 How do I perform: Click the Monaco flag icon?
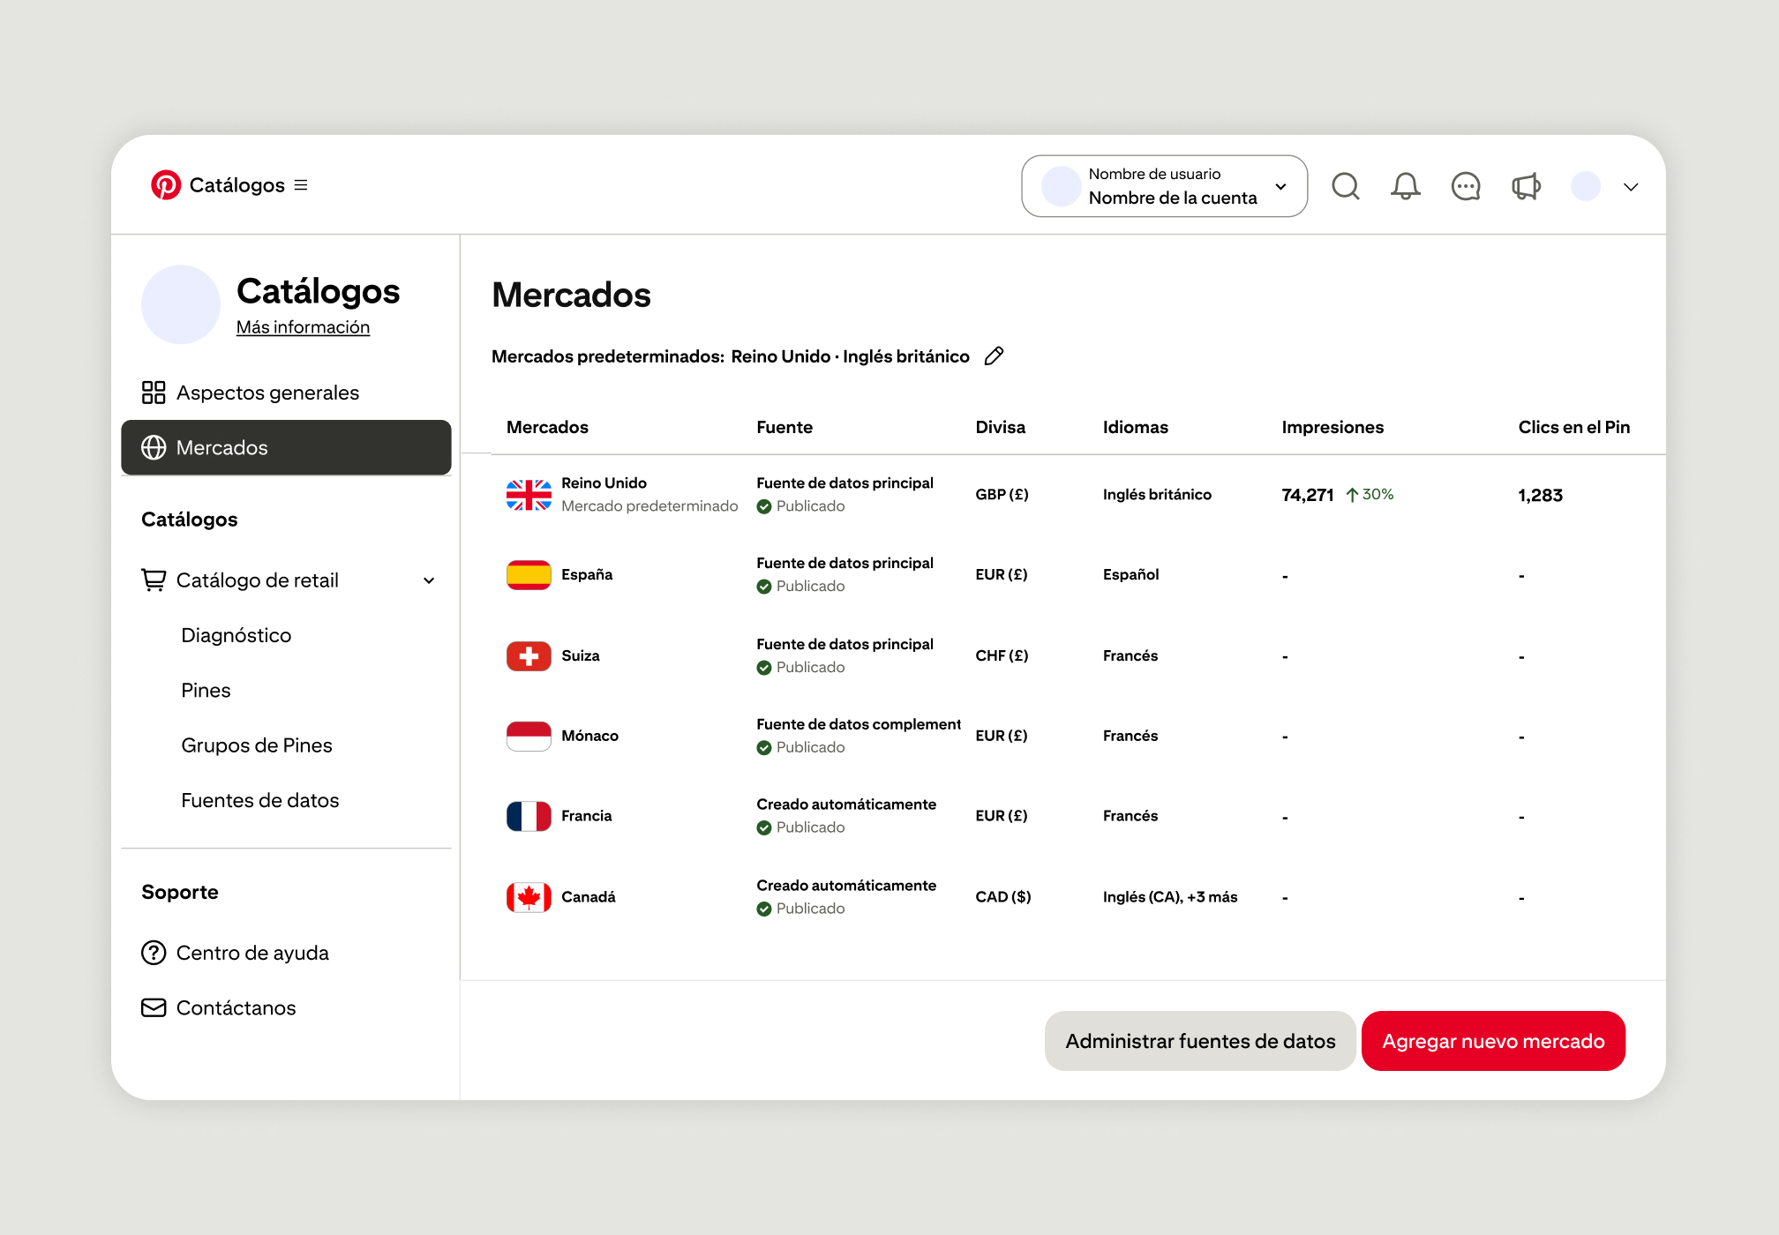(x=529, y=736)
